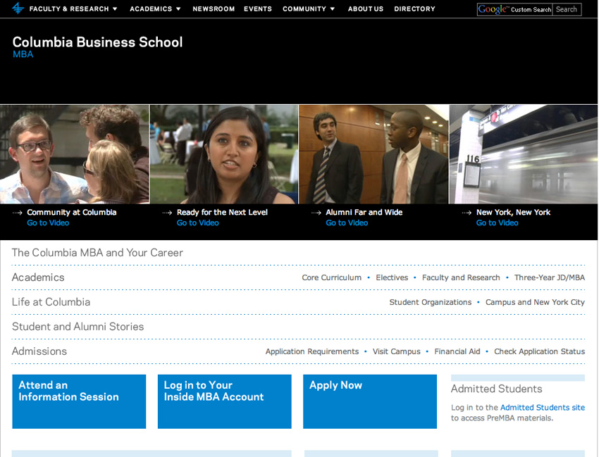This screenshot has height=457, width=599.
Task: Click the Google Custom Search field
Action: pyautogui.click(x=514, y=10)
